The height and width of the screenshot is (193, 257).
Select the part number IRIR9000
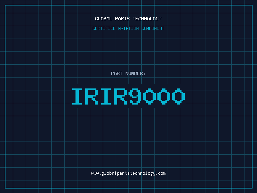(128, 96)
